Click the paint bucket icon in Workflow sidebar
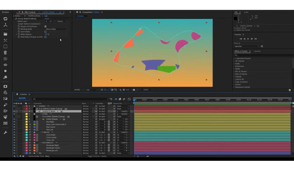The height and width of the screenshot is (170, 294). click(x=5, y=77)
